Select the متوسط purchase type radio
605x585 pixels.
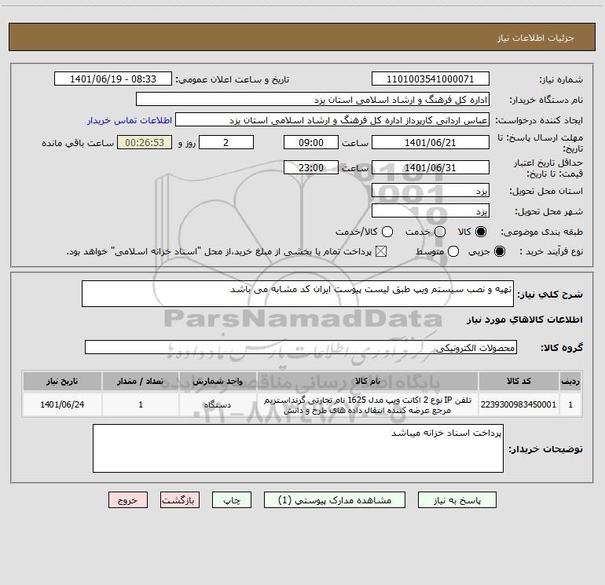453,251
